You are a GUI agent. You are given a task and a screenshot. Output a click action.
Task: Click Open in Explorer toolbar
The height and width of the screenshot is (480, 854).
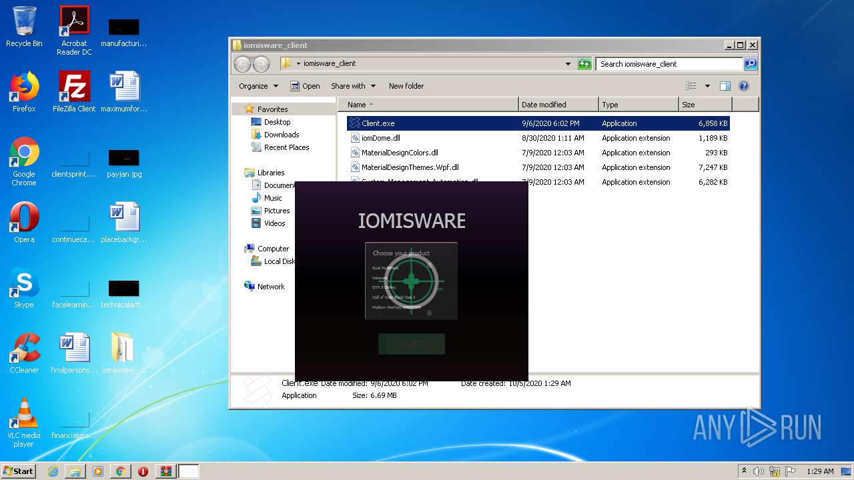point(305,86)
